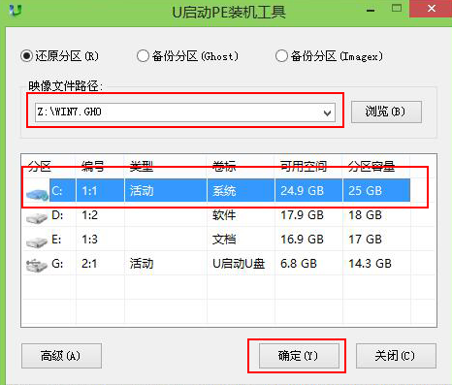Sort by the 分区 column header
Image resolution: width=452 pixels, height=385 pixels.
(x=40, y=166)
